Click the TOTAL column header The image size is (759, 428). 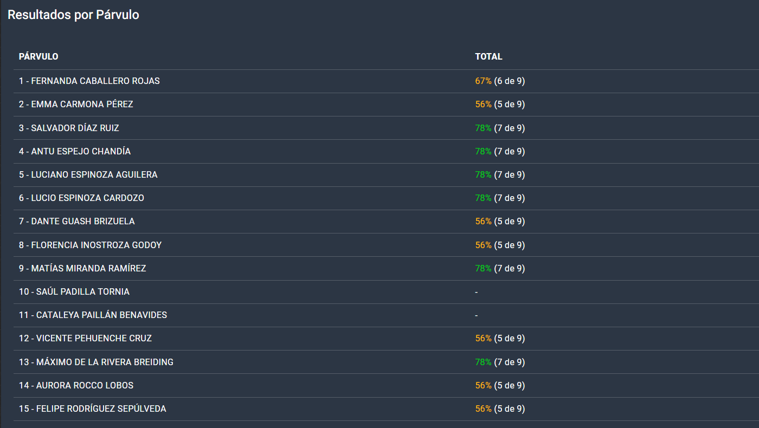coord(488,57)
